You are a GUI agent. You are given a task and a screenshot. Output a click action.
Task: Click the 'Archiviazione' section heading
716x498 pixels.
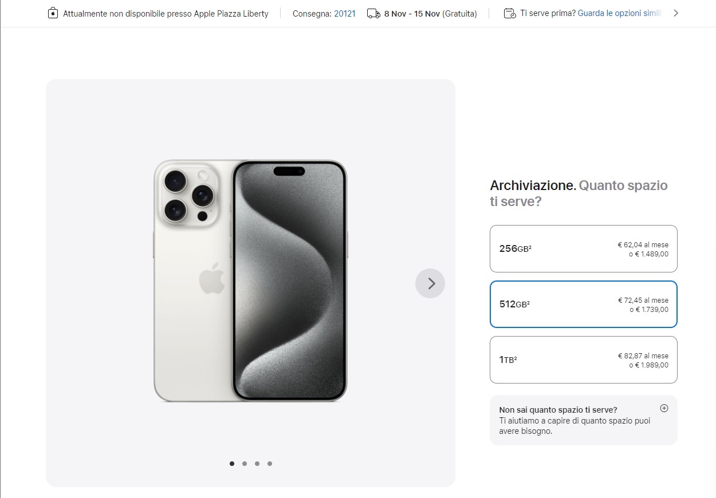pos(533,185)
